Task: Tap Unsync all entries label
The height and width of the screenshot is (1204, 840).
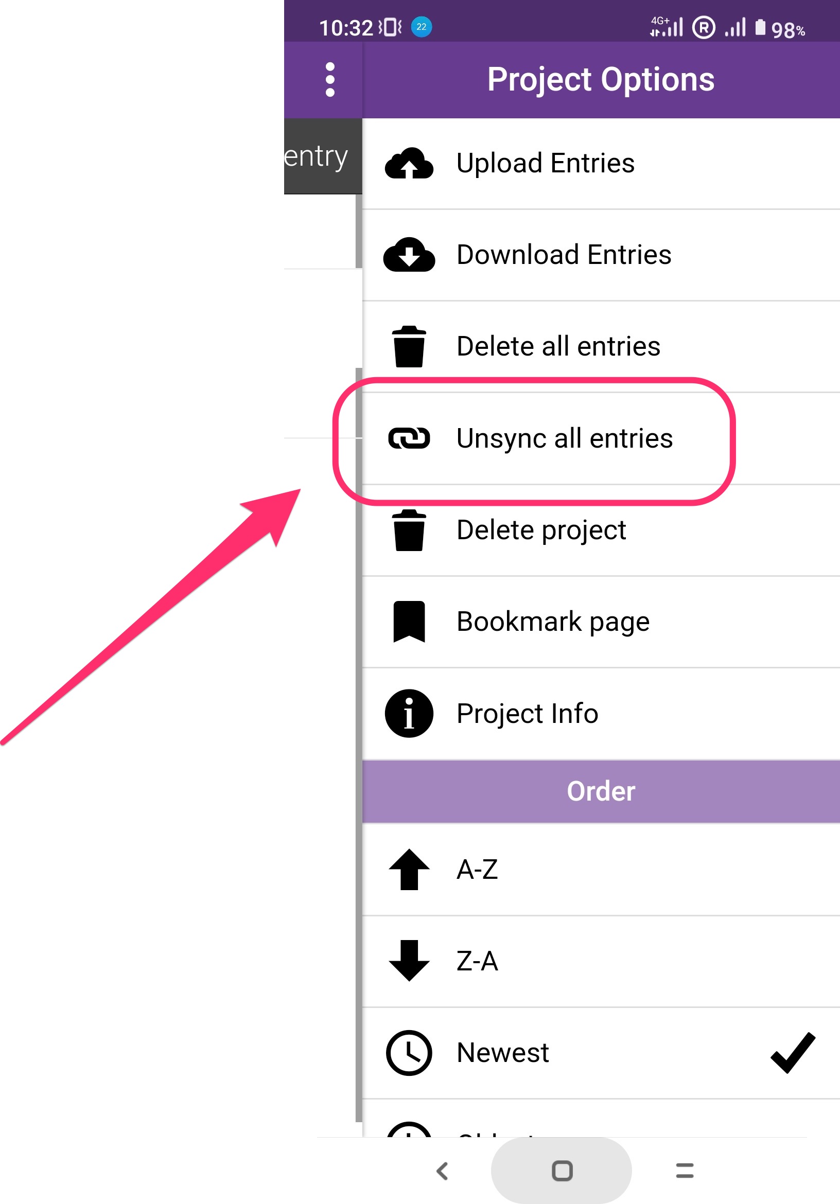Action: (564, 438)
